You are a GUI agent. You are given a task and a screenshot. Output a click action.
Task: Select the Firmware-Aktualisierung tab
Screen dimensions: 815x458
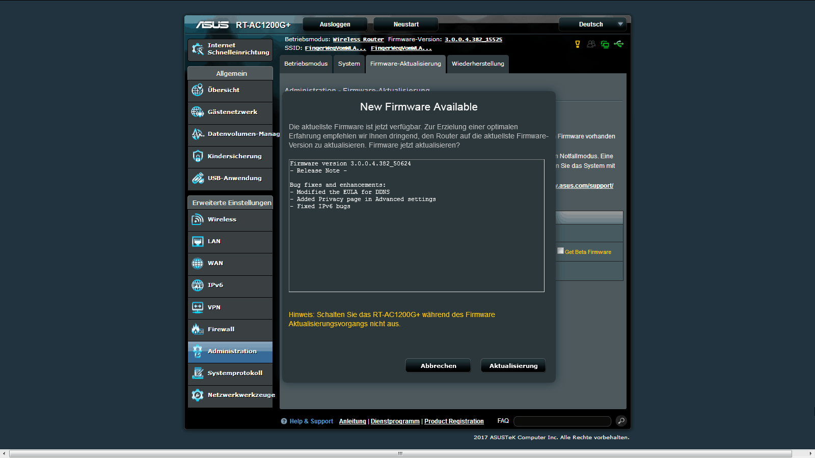coord(405,64)
